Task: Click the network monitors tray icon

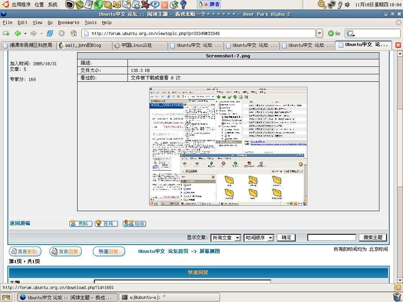Action: click(331, 4)
